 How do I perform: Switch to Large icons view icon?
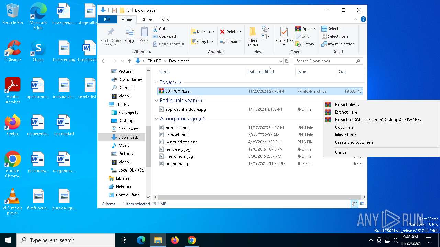[x=362, y=204]
